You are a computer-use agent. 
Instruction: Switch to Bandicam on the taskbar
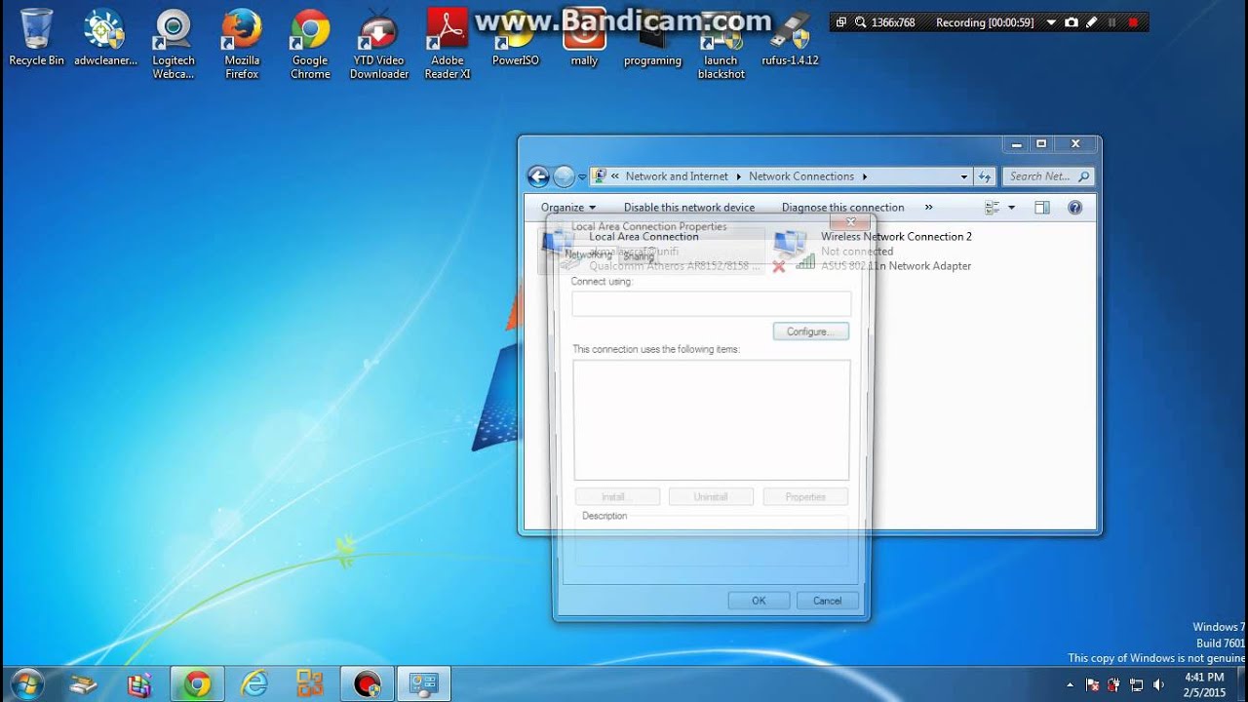pyautogui.click(x=367, y=684)
